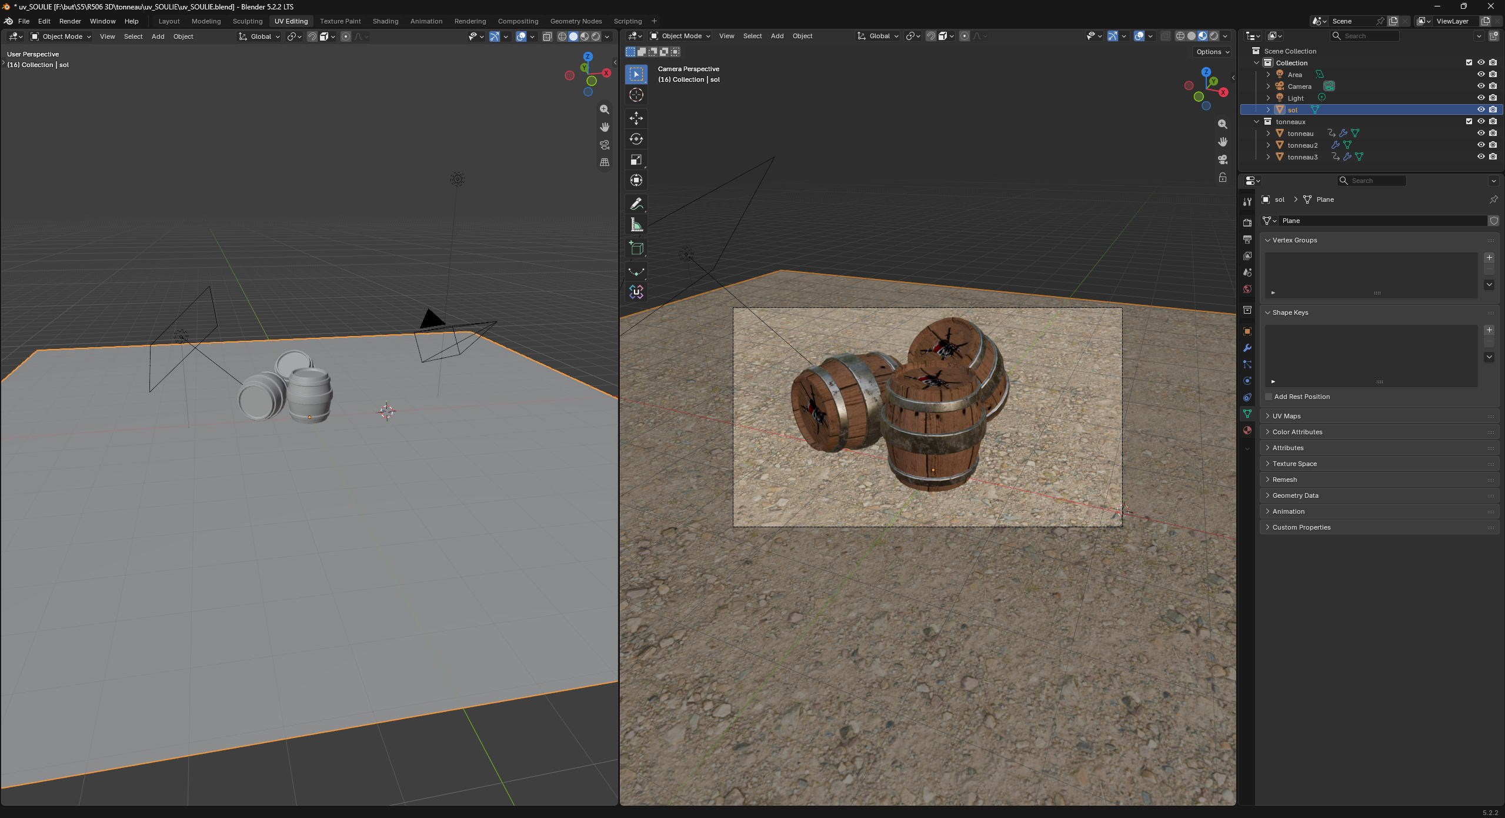Select the Annotate pencil tool
This screenshot has width=1505, height=818.
636,204
